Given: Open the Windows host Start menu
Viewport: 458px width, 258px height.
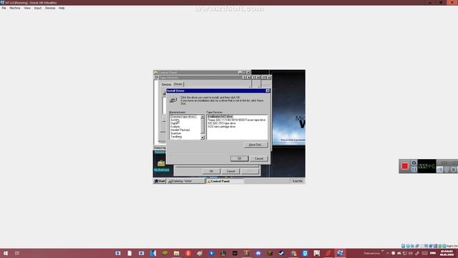Looking at the screenshot, I should (x=6, y=253).
